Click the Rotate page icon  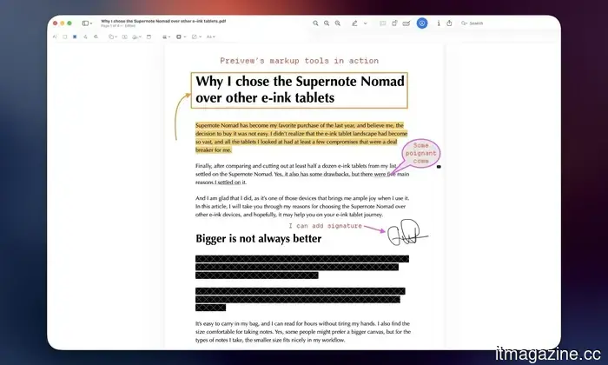tap(394, 23)
